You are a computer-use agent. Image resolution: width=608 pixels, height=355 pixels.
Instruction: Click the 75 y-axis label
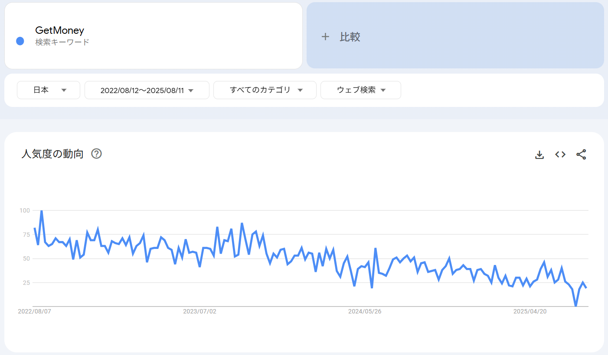coord(26,234)
